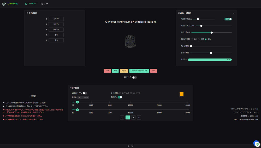Select DPI profile 4
The height and width of the screenshot is (148, 261).
tap(139, 118)
